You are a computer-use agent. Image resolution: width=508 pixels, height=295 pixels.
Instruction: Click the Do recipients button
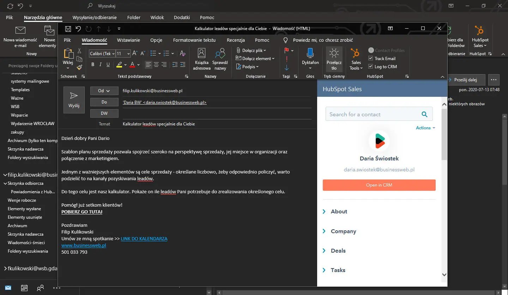pos(104,102)
